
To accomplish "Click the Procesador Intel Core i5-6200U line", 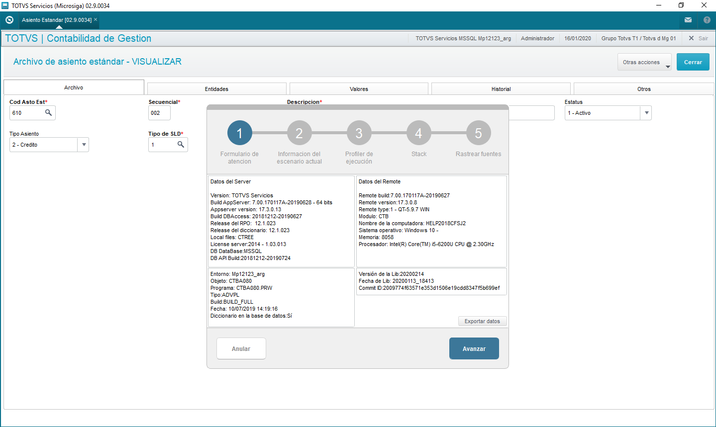I will click(x=426, y=244).
